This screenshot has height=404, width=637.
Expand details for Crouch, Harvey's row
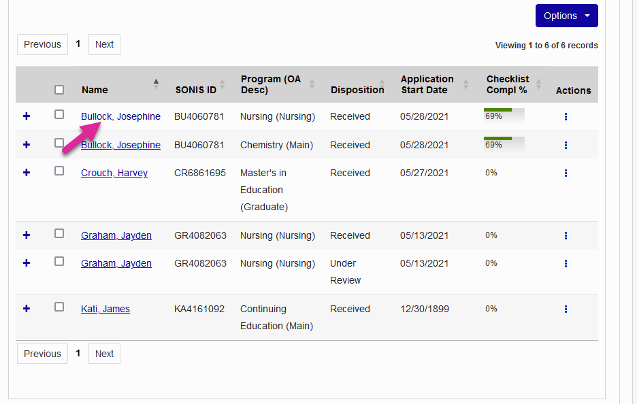[x=26, y=172]
